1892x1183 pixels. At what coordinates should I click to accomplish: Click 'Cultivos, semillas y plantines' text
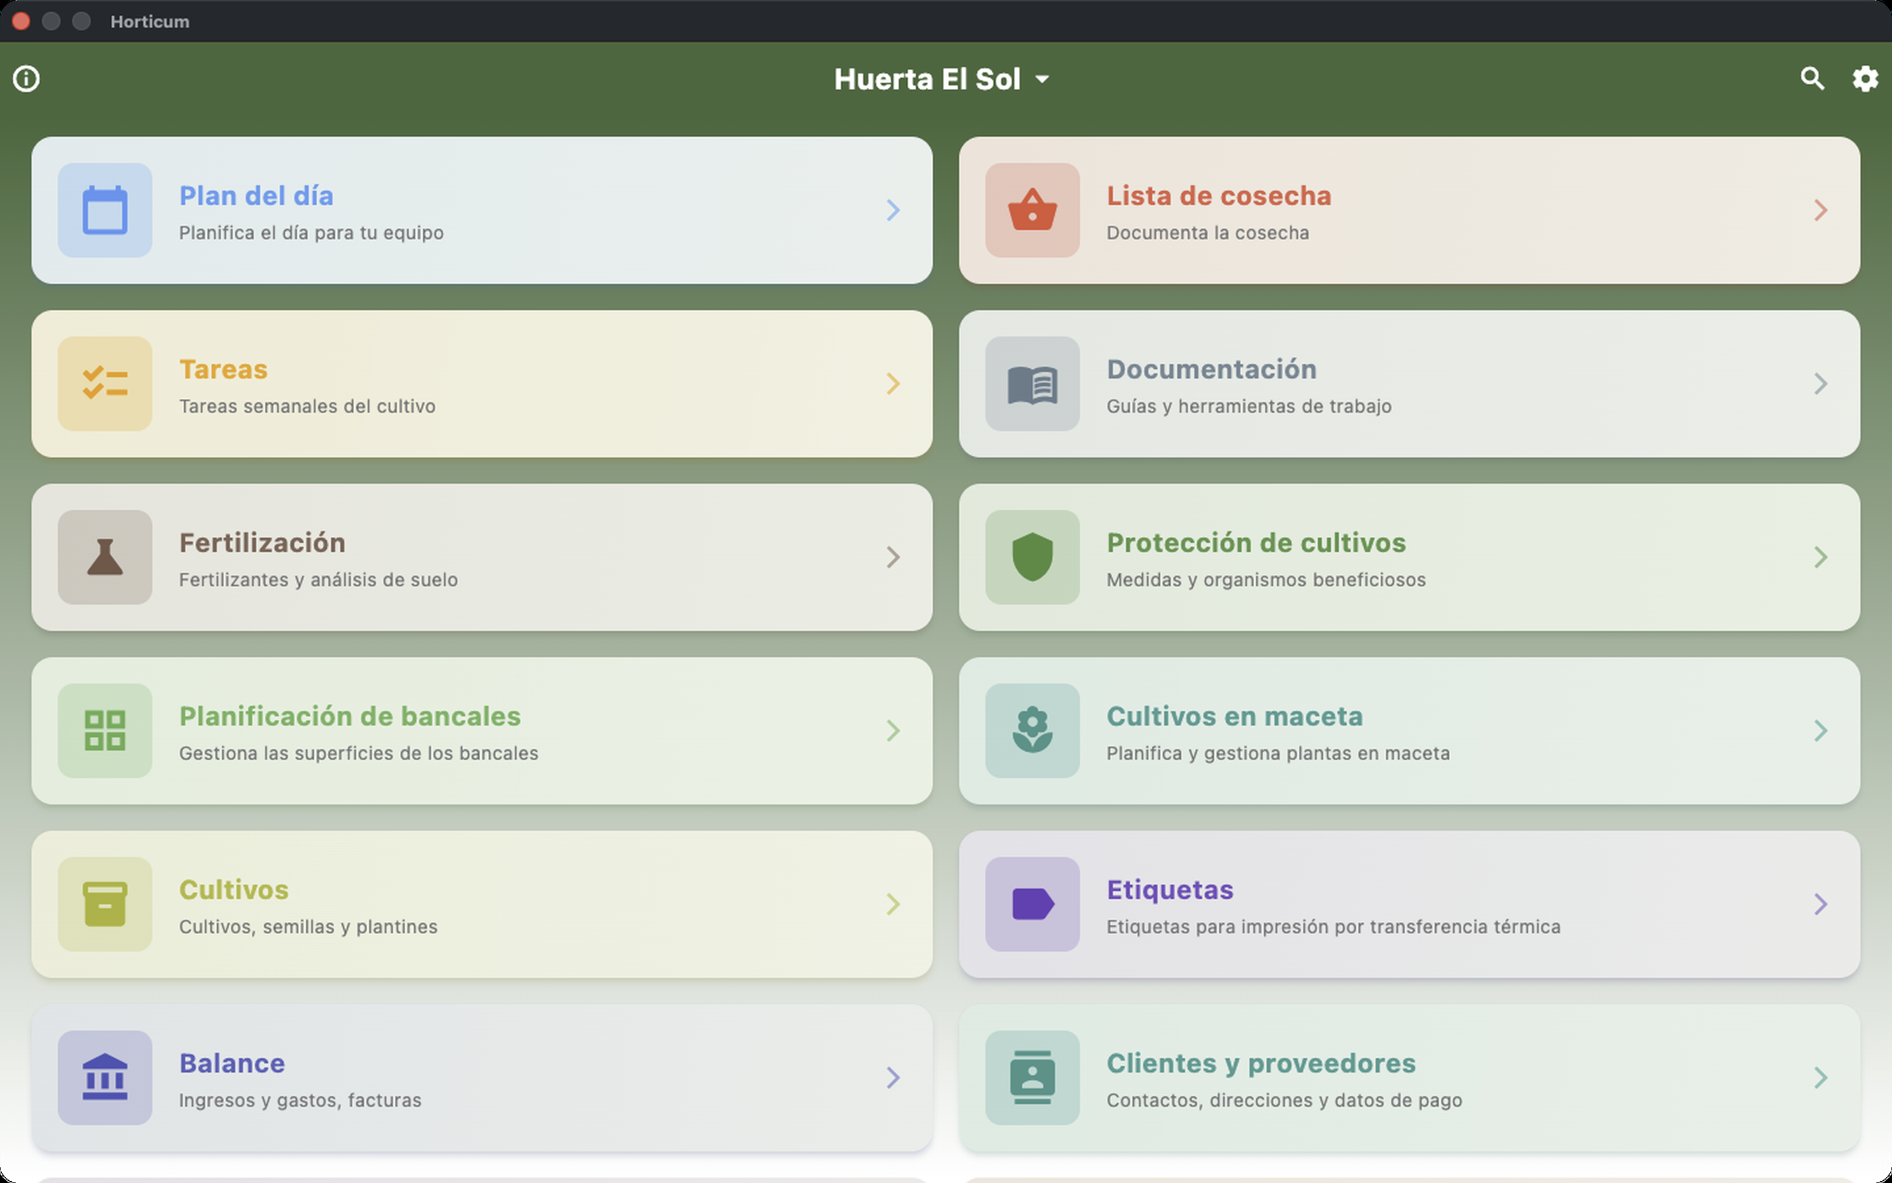308,927
